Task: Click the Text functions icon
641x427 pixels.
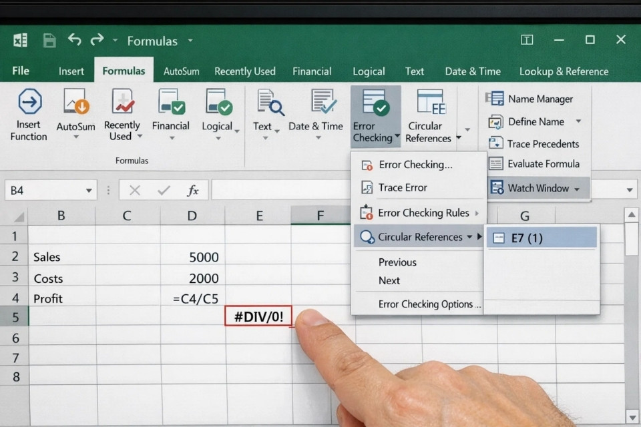Action: click(270, 102)
